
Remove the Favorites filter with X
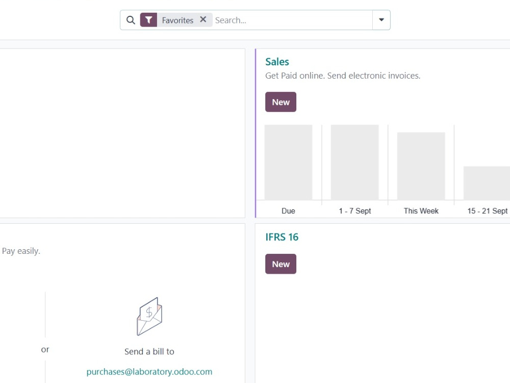point(203,19)
